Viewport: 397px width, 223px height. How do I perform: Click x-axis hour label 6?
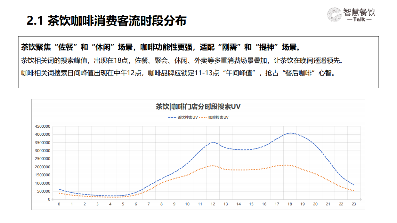pyautogui.click(x=136, y=204)
